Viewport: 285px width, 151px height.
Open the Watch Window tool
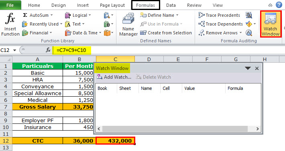(271, 24)
